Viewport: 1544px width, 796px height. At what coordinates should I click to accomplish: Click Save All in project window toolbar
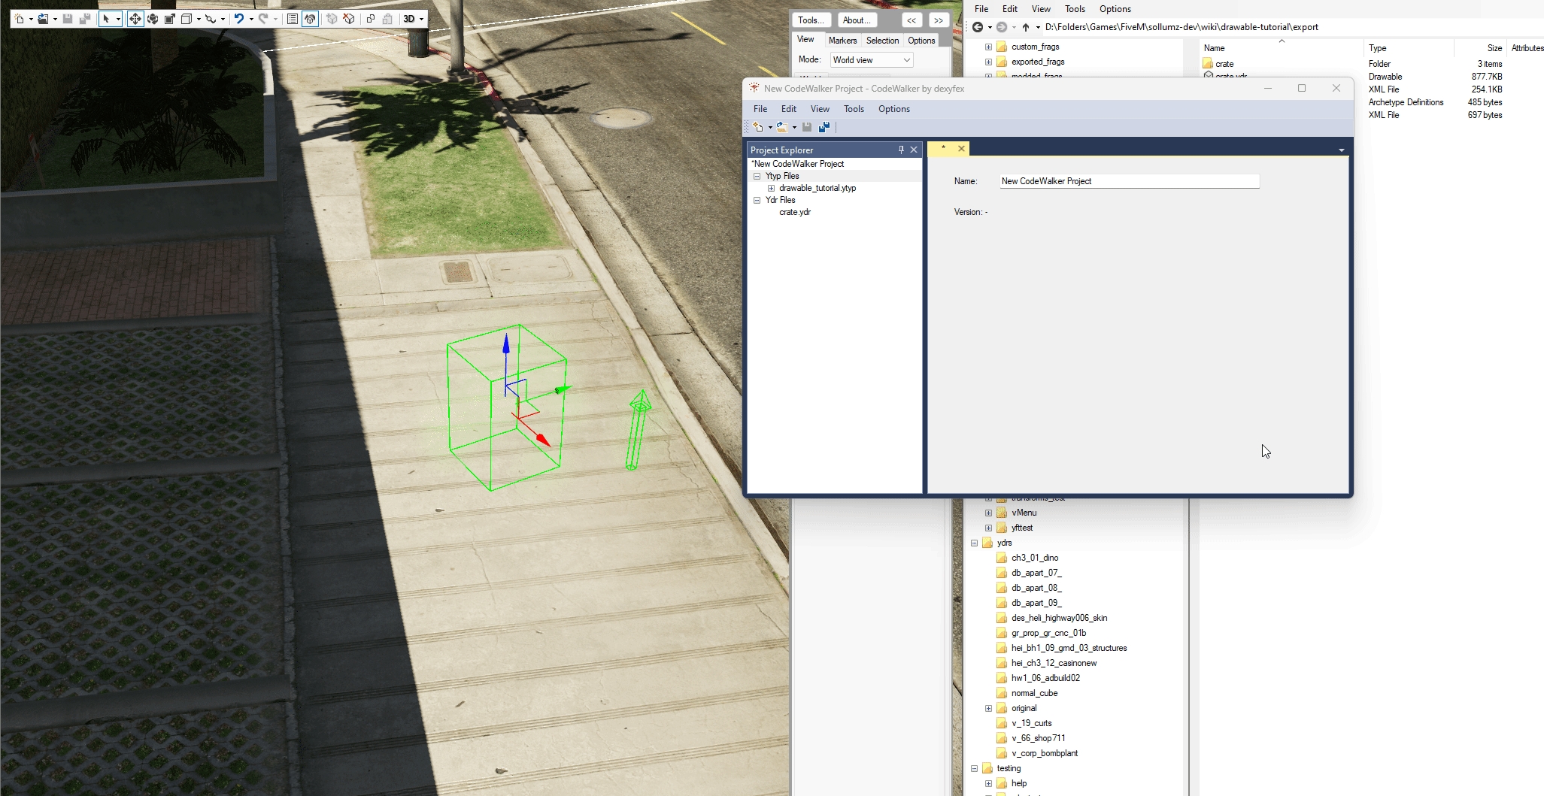point(824,127)
